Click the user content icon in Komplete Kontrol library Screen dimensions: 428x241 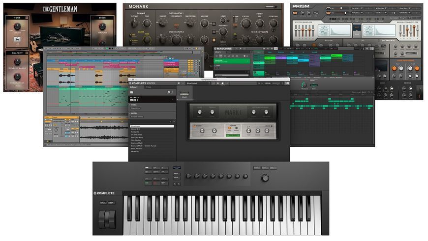172,92
